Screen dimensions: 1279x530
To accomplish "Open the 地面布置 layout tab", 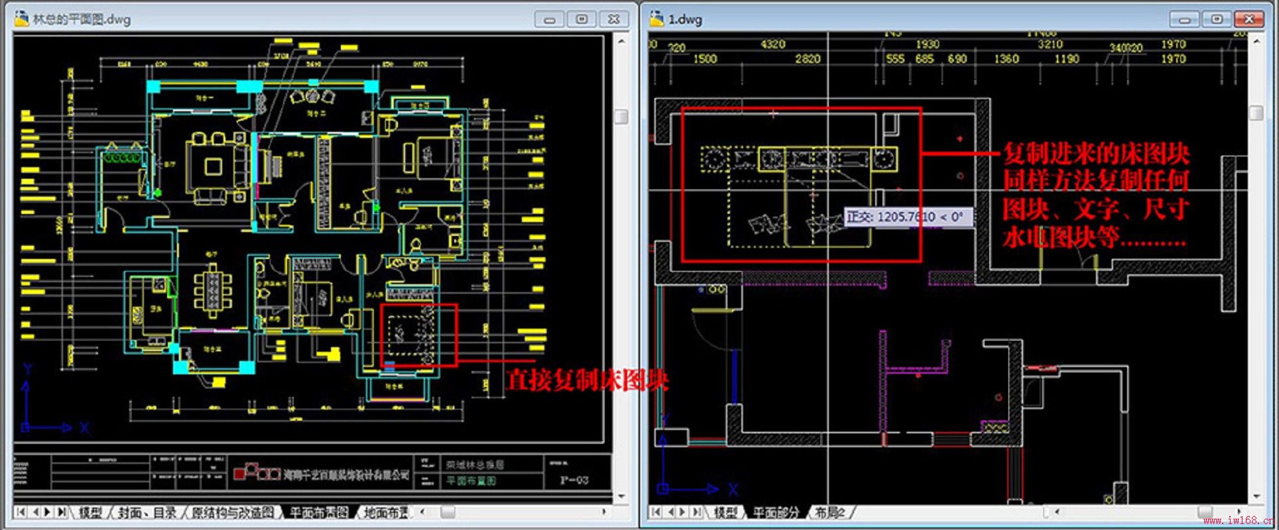I will pyautogui.click(x=386, y=513).
